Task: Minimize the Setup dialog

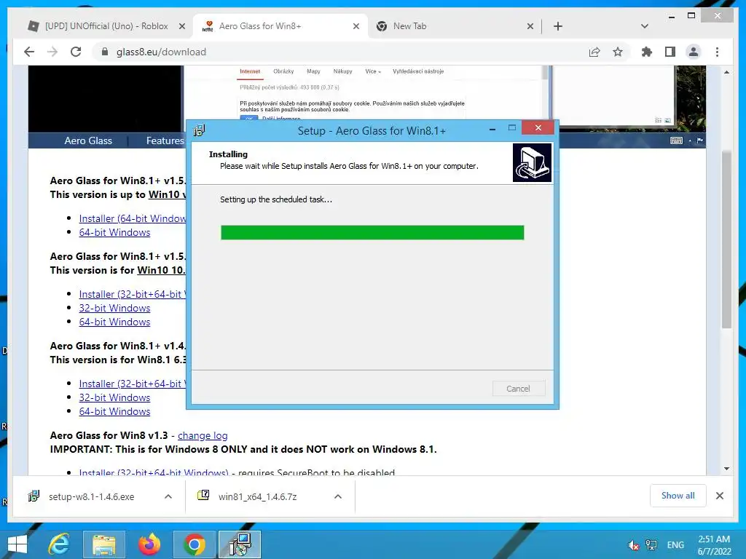Action: (492, 128)
